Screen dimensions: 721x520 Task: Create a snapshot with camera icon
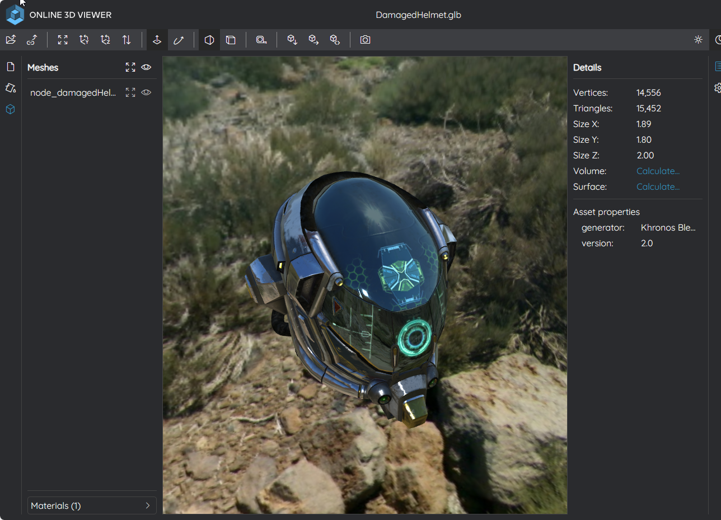(x=366, y=40)
